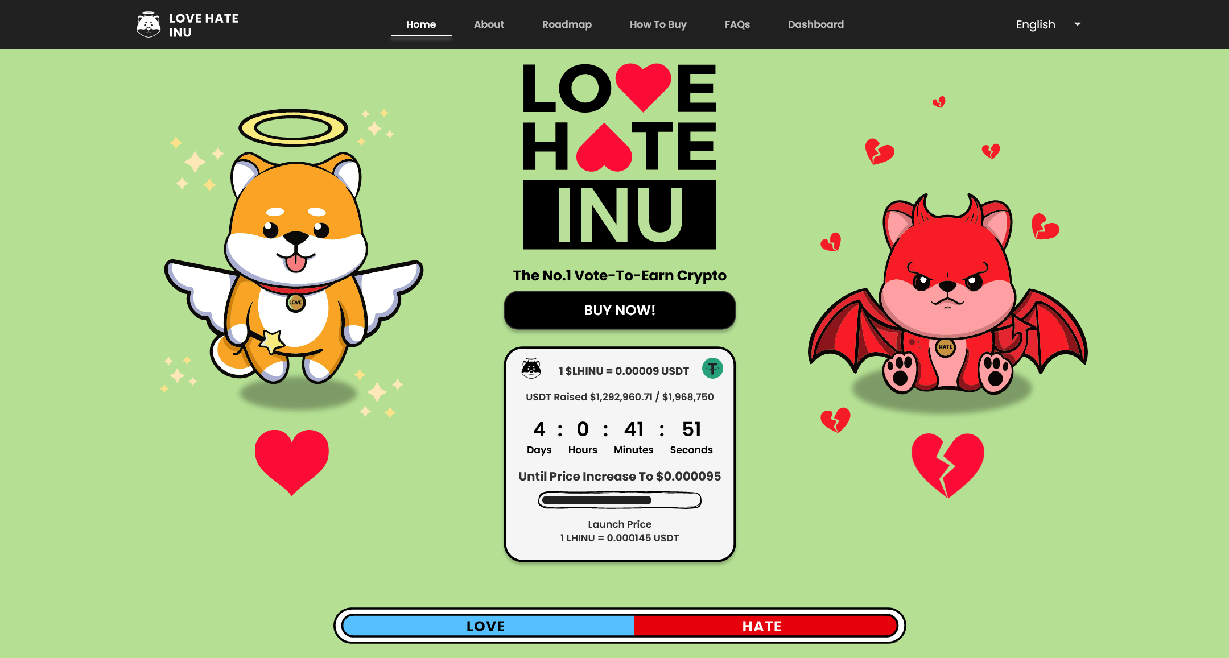Click the countdown Seconds value 51
1229x658 pixels.
coord(691,429)
